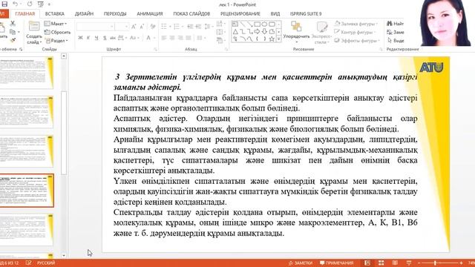Insert text box from shapes gallery
The image size is (475, 267).
[x=235, y=24]
